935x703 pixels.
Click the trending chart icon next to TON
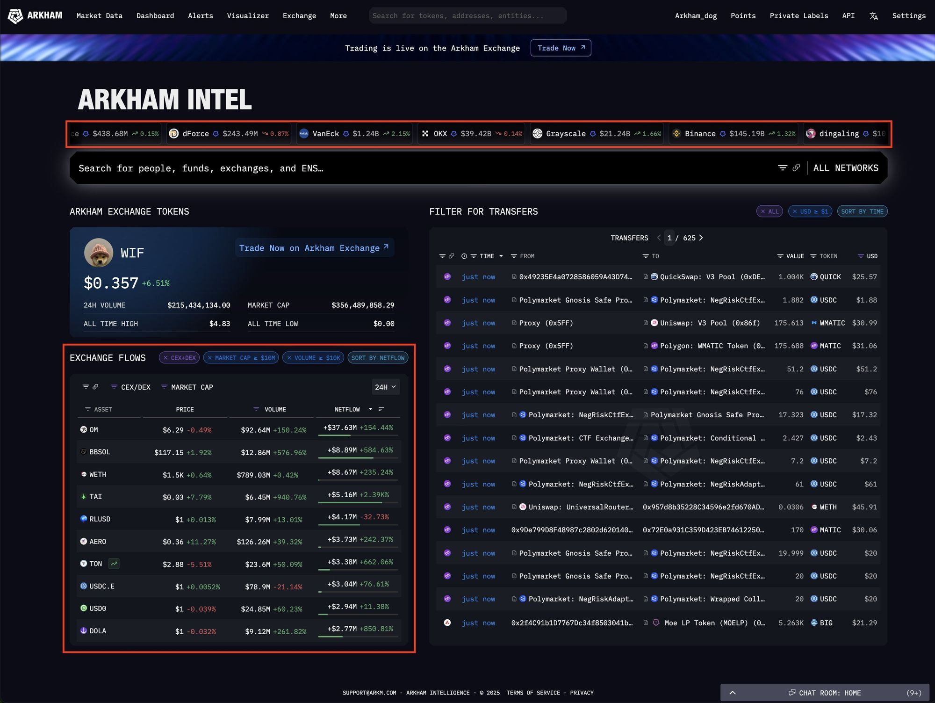(x=114, y=564)
